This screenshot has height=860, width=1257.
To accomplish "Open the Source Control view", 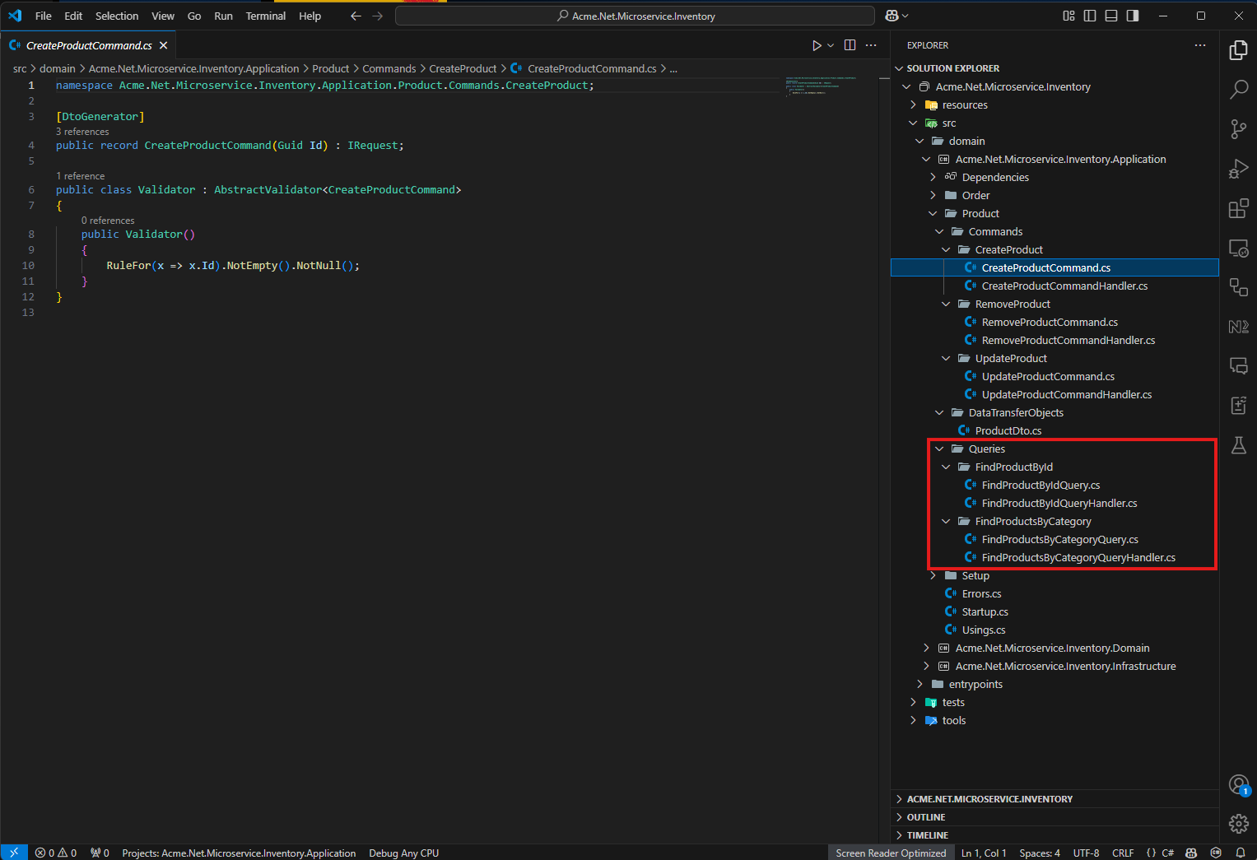I will pyautogui.click(x=1238, y=128).
